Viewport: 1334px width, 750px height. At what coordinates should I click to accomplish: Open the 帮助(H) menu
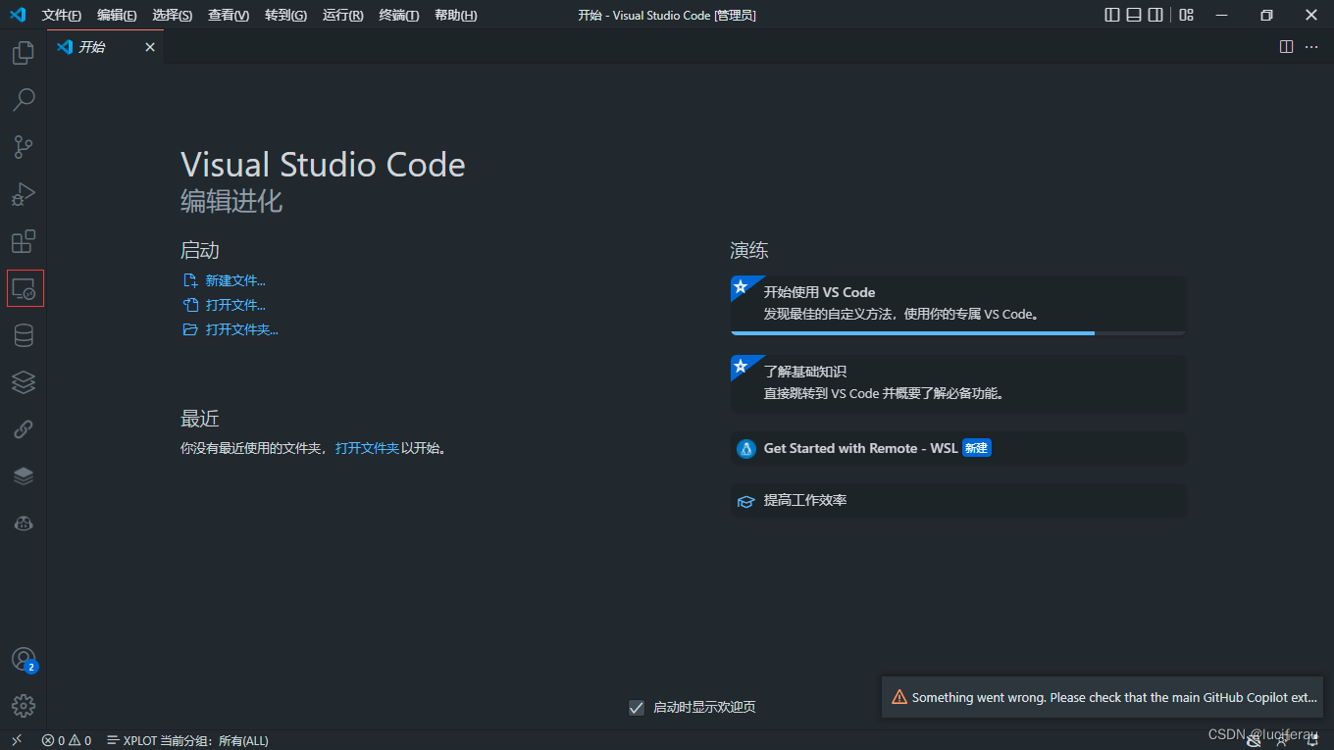(455, 15)
